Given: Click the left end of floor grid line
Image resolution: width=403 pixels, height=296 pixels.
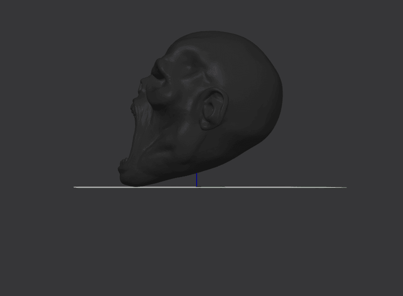Looking at the screenshot, I should [x=76, y=187].
